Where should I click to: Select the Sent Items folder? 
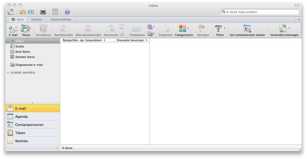33,52
